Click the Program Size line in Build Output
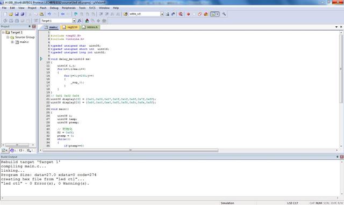 click(x=49, y=175)
